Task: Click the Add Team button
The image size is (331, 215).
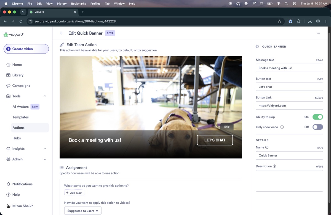Action: tap(74, 193)
